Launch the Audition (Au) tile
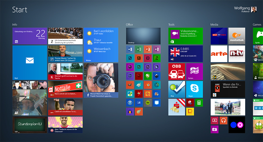This screenshot has height=142, width=263. pyautogui.click(x=139, y=67)
